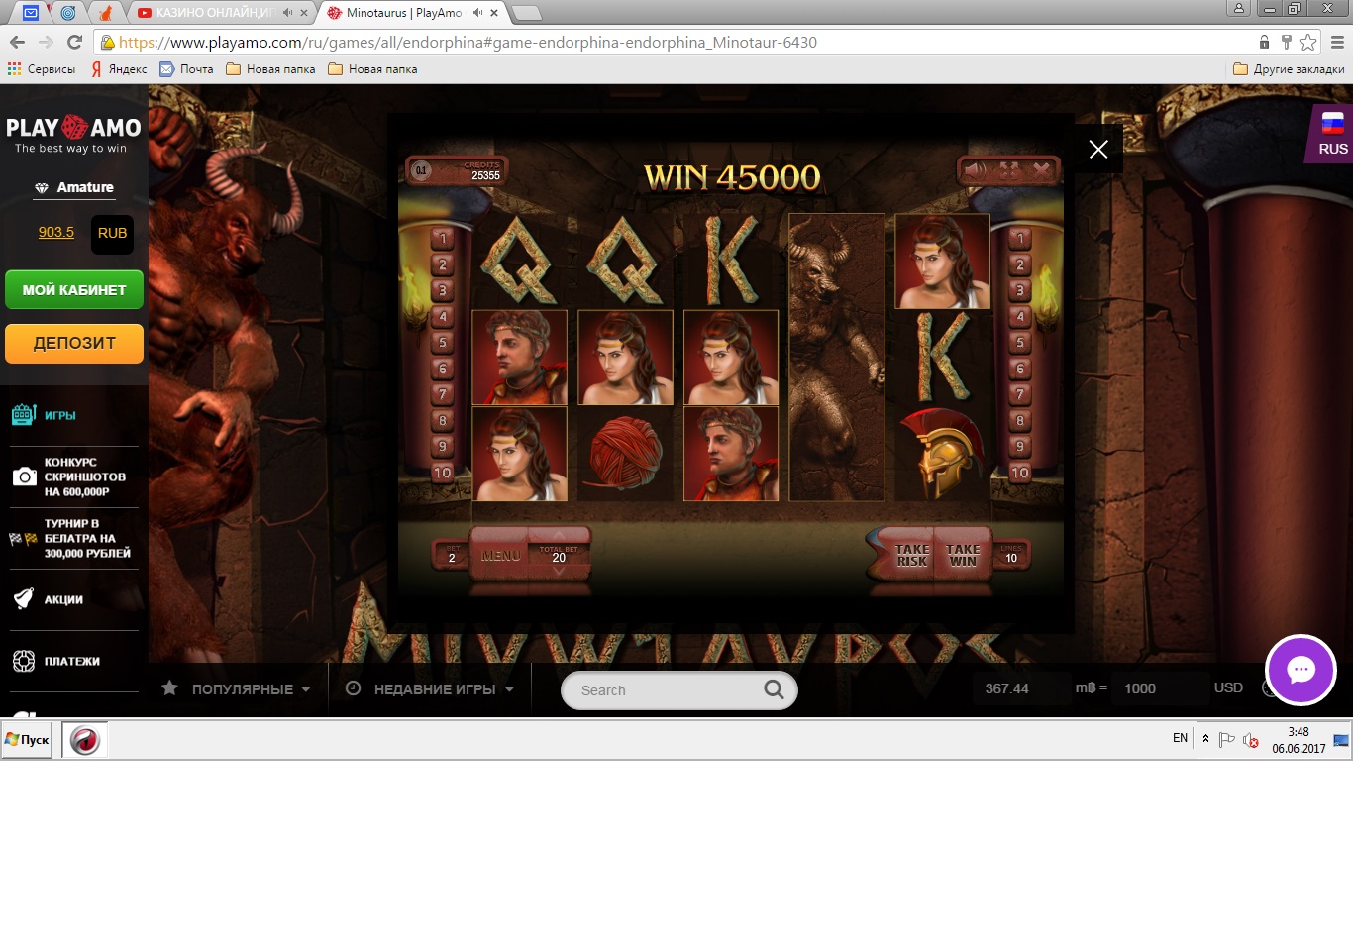Increase total bet with the up arrow
This screenshot has width=1353, height=951.
[559, 535]
